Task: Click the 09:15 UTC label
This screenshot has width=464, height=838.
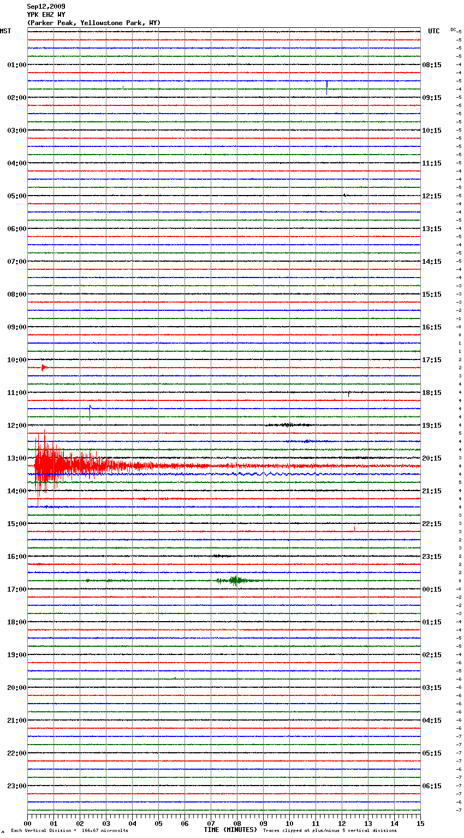Action: click(432, 98)
